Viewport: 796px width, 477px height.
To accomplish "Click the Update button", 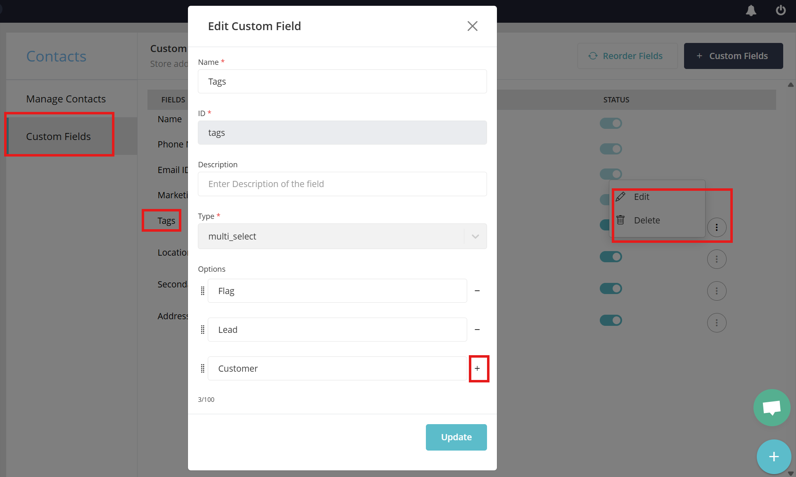I will [456, 437].
